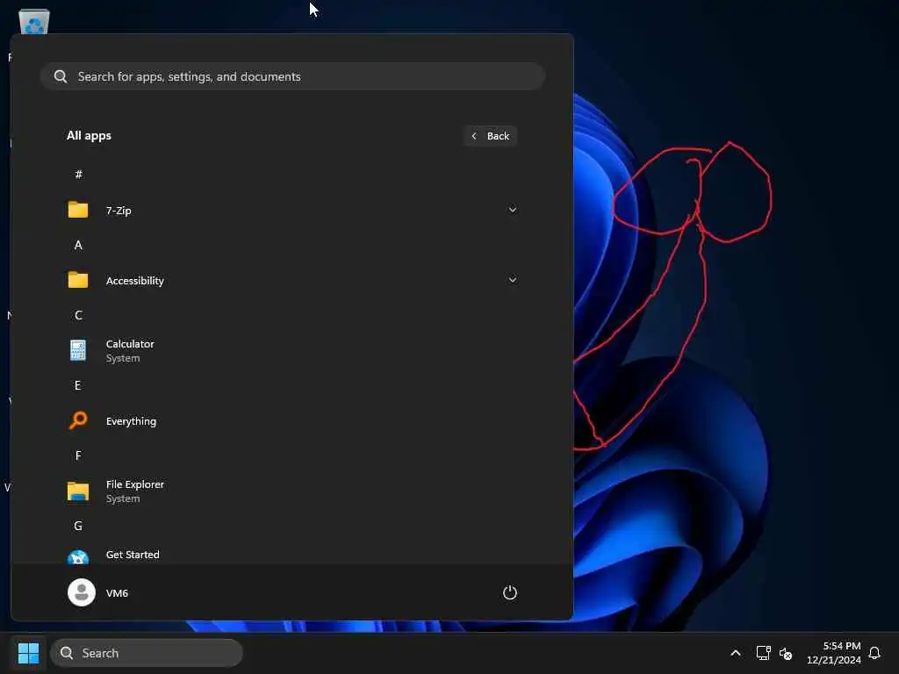
Task: Click the Calculator app name
Action: click(x=130, y=344)
